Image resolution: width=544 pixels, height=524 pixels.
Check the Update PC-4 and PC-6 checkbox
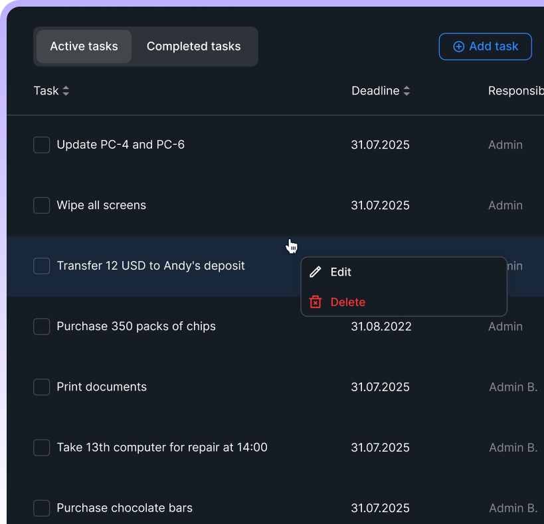pos(42,145)
